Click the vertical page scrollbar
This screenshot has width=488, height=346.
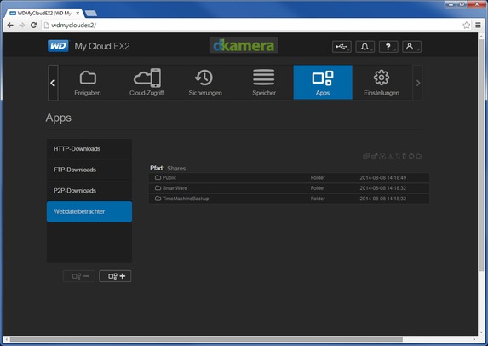[x=481, y=156]
